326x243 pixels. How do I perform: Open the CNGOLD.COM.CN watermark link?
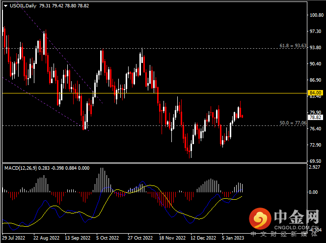pyautogui.click(x=296, y=228)
